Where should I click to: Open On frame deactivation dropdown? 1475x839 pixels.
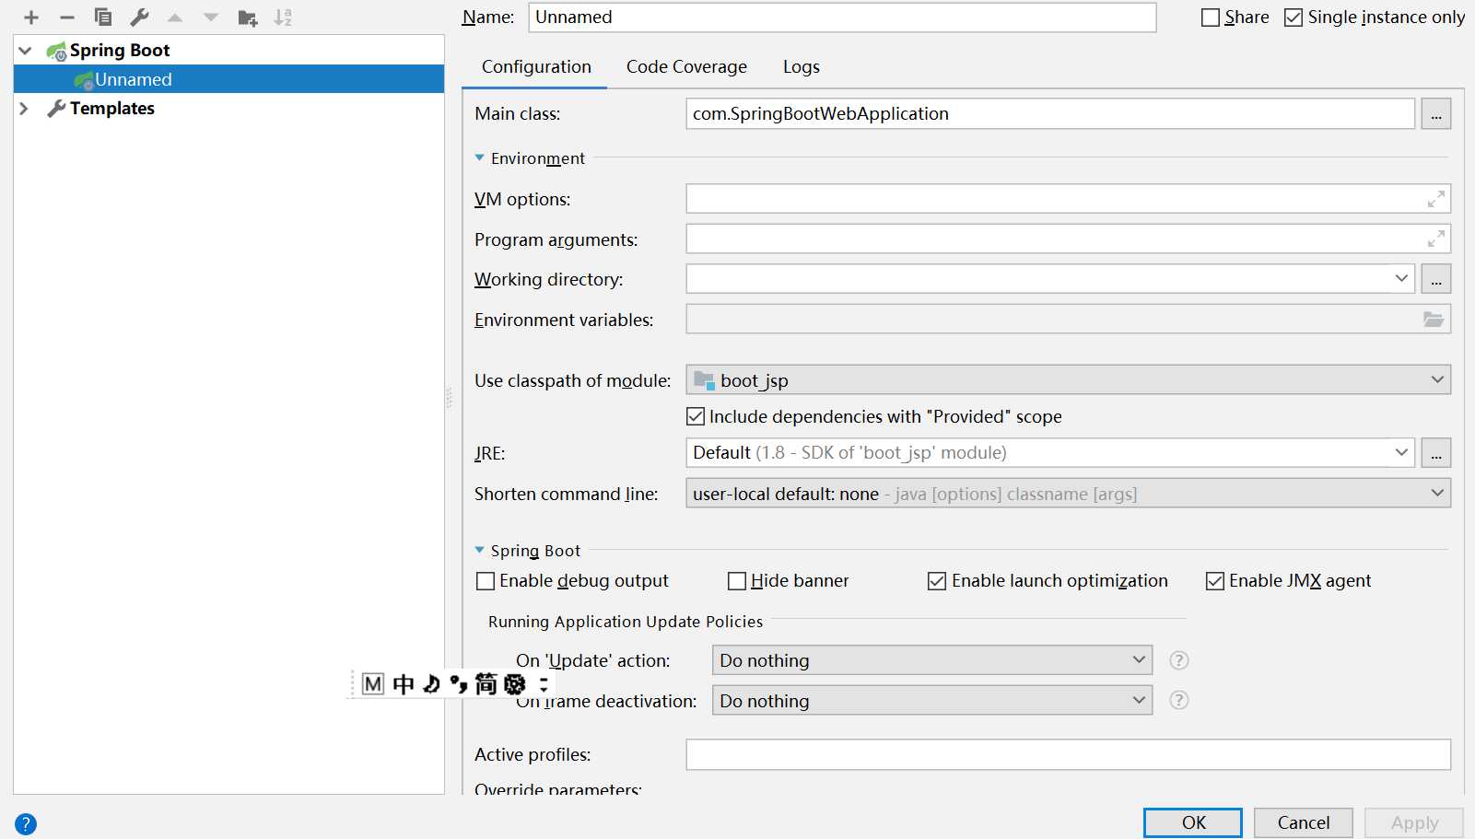(1139, 700)
